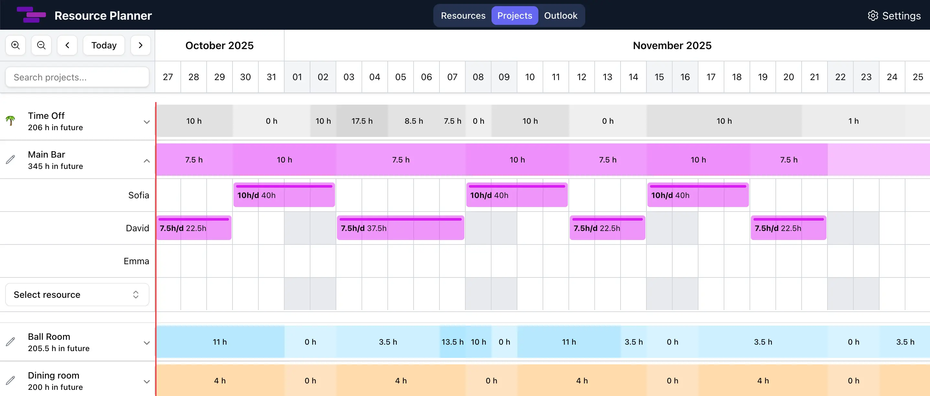Expand the Ball Room project row
This screenshot has height=396, width=930.
coord(146,343)
